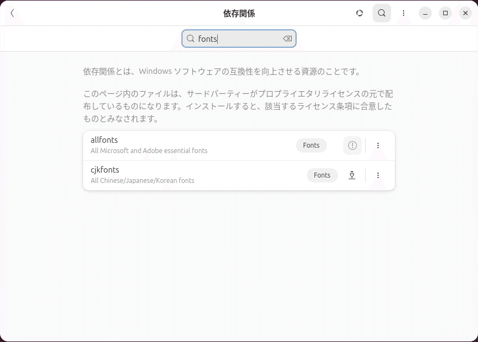Viewport: 478px width, 342px height.
Task: Select the allfonts dependency row
Action: pyautogui.click(x=238, y=145)
